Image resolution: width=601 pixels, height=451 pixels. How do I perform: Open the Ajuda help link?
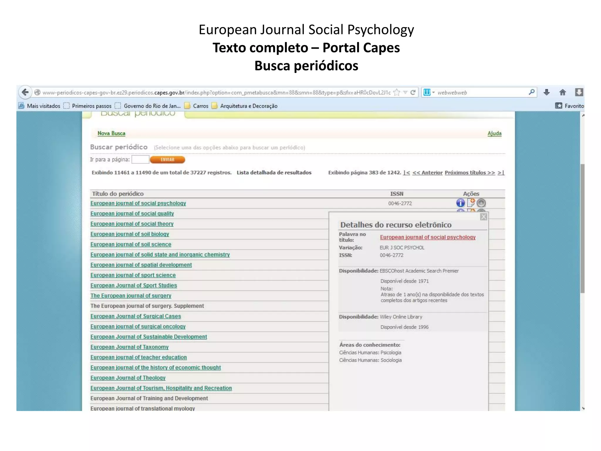click(x=494, y=133)
